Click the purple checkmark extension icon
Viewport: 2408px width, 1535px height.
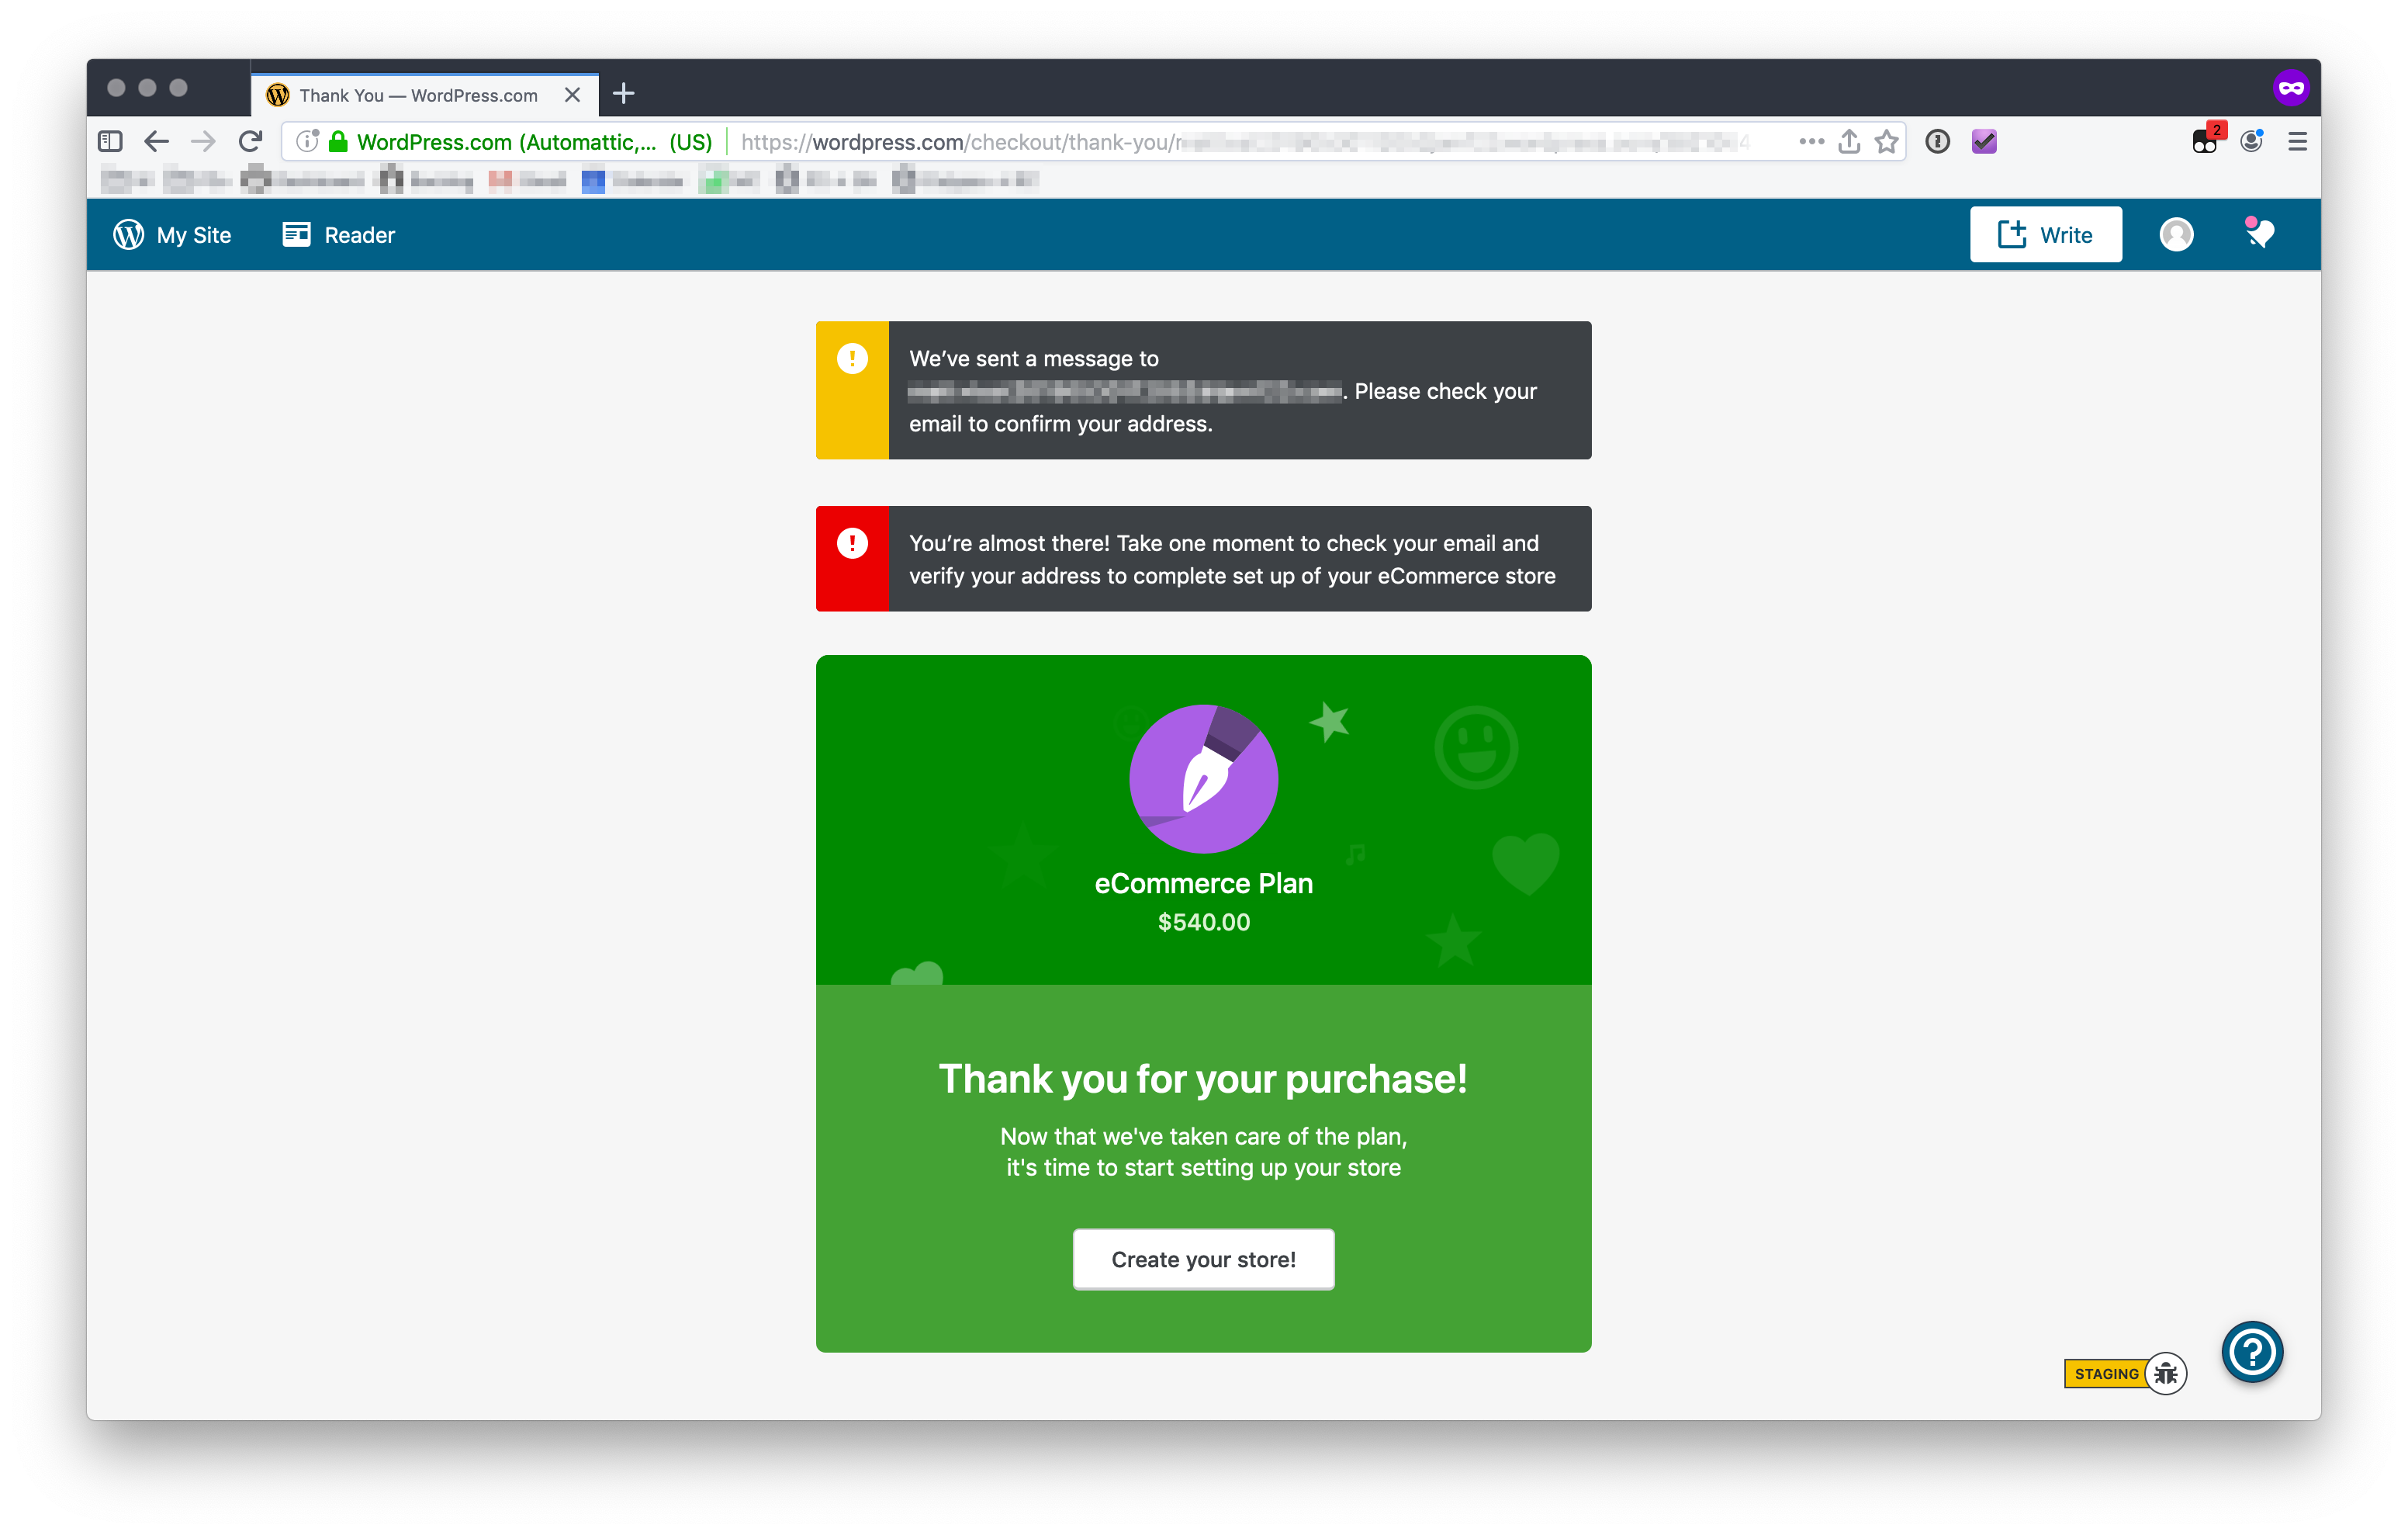click(1984, 142)
